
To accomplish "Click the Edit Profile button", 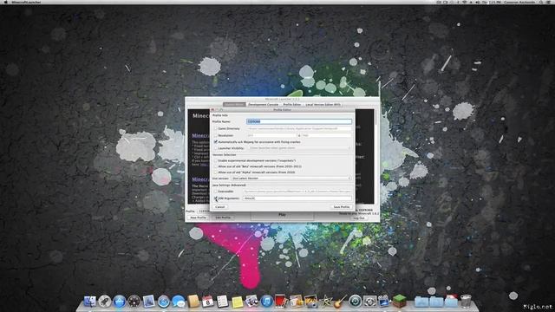I will pos(223,218).
